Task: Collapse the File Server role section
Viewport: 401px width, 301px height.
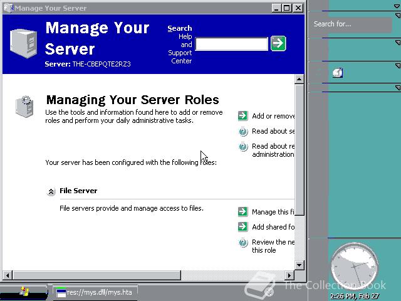Action: click(51, 191)
